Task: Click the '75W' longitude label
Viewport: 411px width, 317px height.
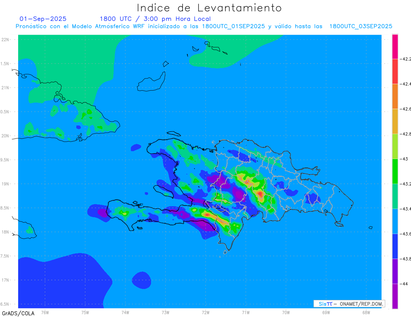Action: coord(85,312)
